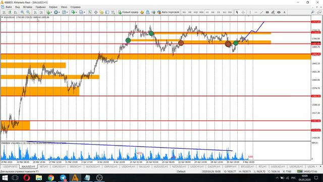323x182 pixels.
Task: Switch to M5 timeframe
Action: (x=190, y=12)
